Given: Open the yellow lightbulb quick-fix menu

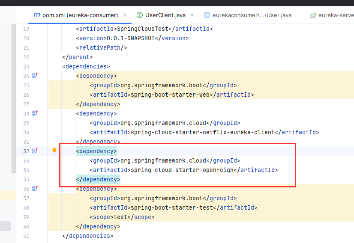Looking at the screenshot, I should tap(54, 151).
